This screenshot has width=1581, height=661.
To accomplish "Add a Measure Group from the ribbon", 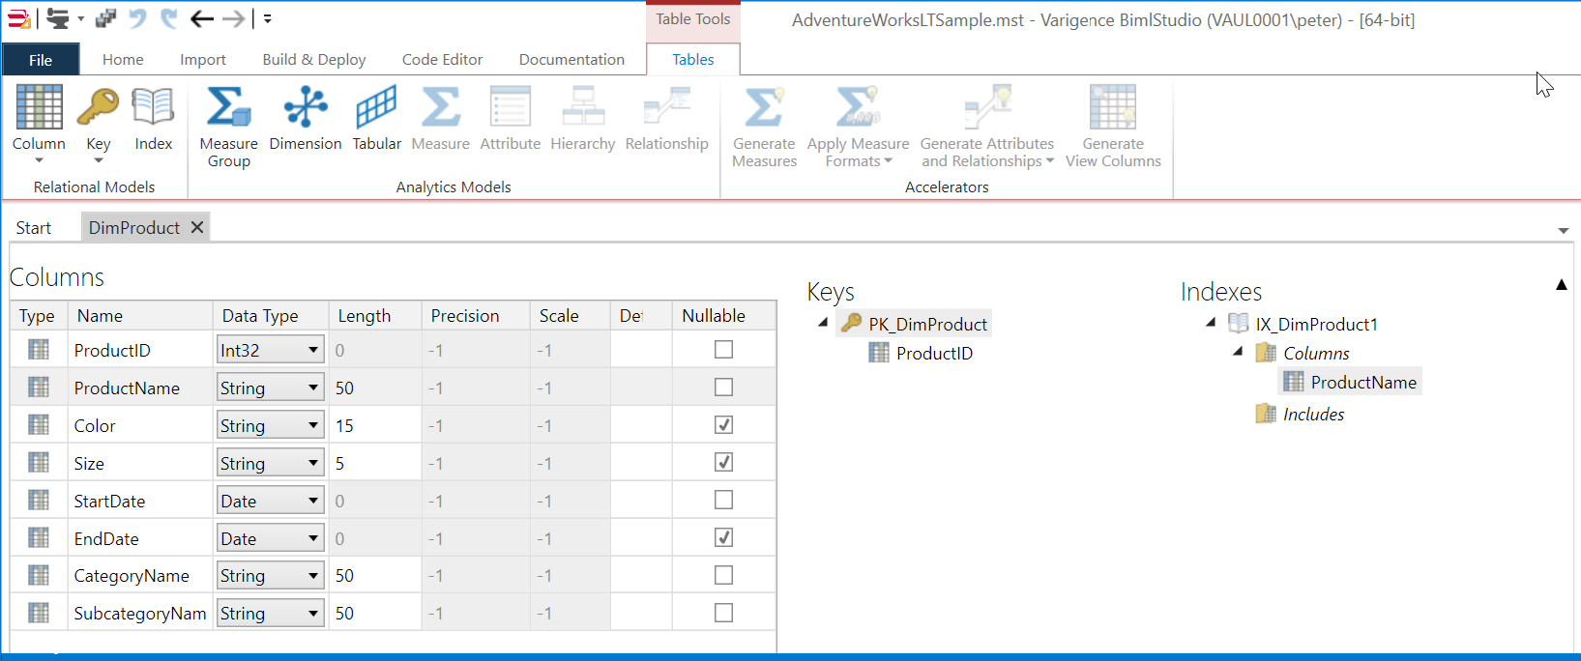I will point(228,108).
